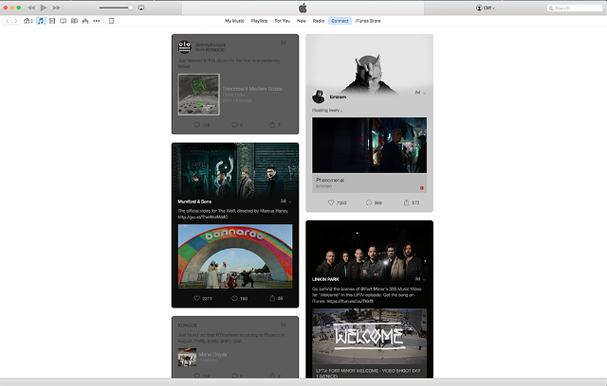Click the Tomorrow's Modern Boxes album title
This screenshot has height=386, width=607.
252,89
